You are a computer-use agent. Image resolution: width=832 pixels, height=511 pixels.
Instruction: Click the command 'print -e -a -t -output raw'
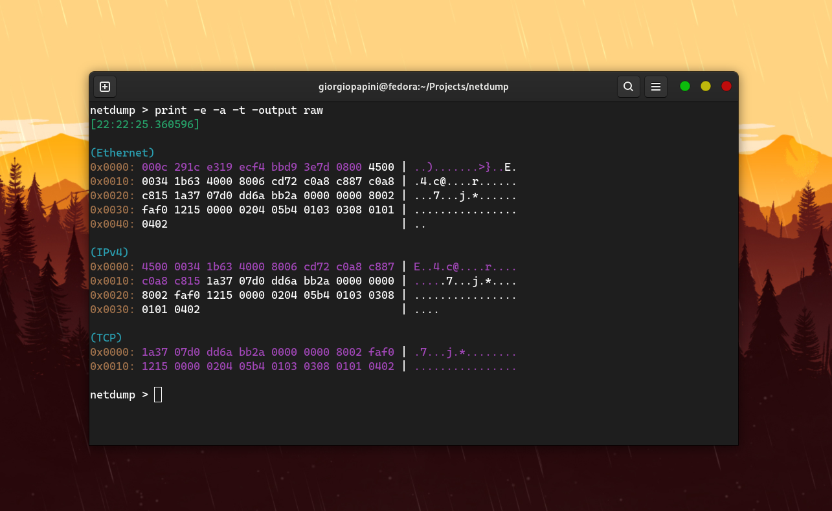click(x=239, y=110)
